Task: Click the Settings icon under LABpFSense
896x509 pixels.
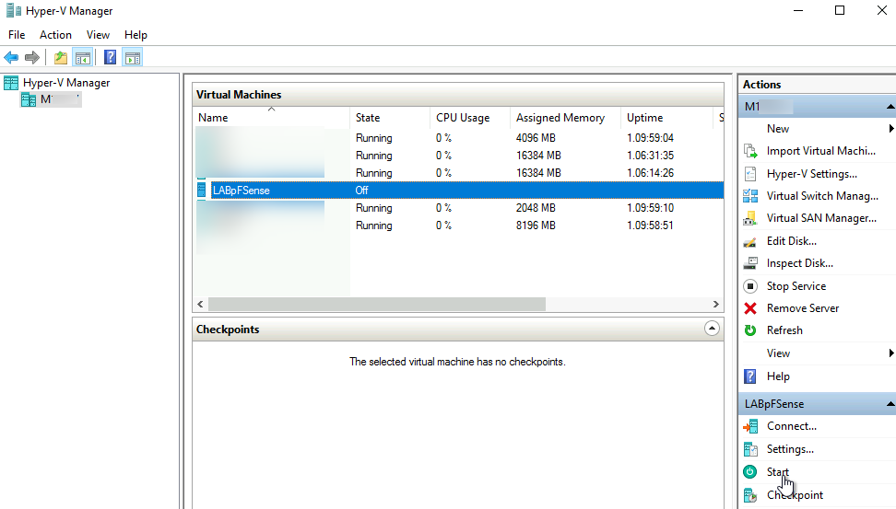Action: [750, 449]
